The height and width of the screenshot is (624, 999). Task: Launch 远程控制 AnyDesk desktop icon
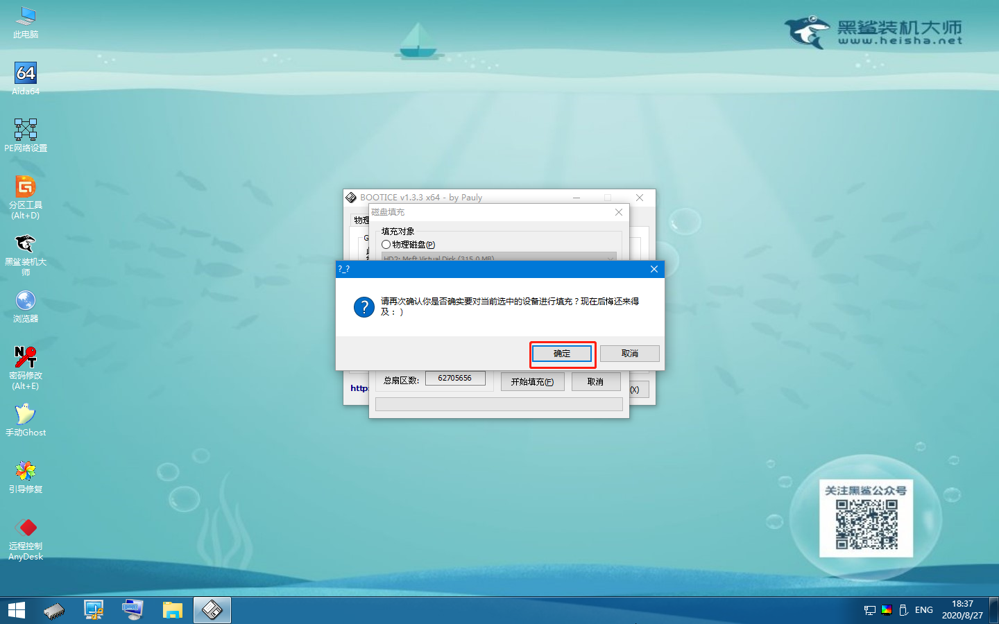pyautogui.click(x=26, y=539)
